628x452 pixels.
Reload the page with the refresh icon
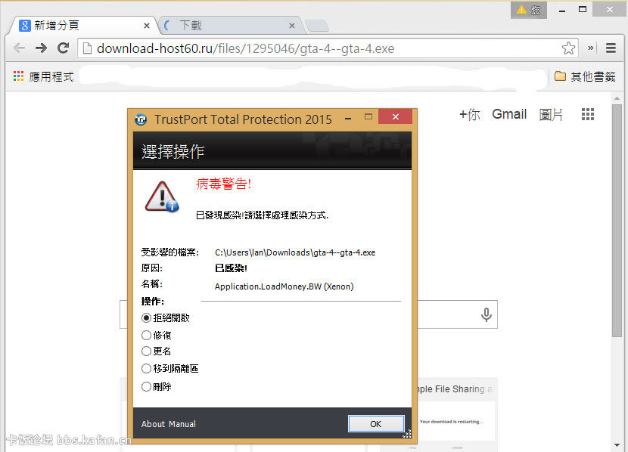pyautogui.click(x=63, y=48)
